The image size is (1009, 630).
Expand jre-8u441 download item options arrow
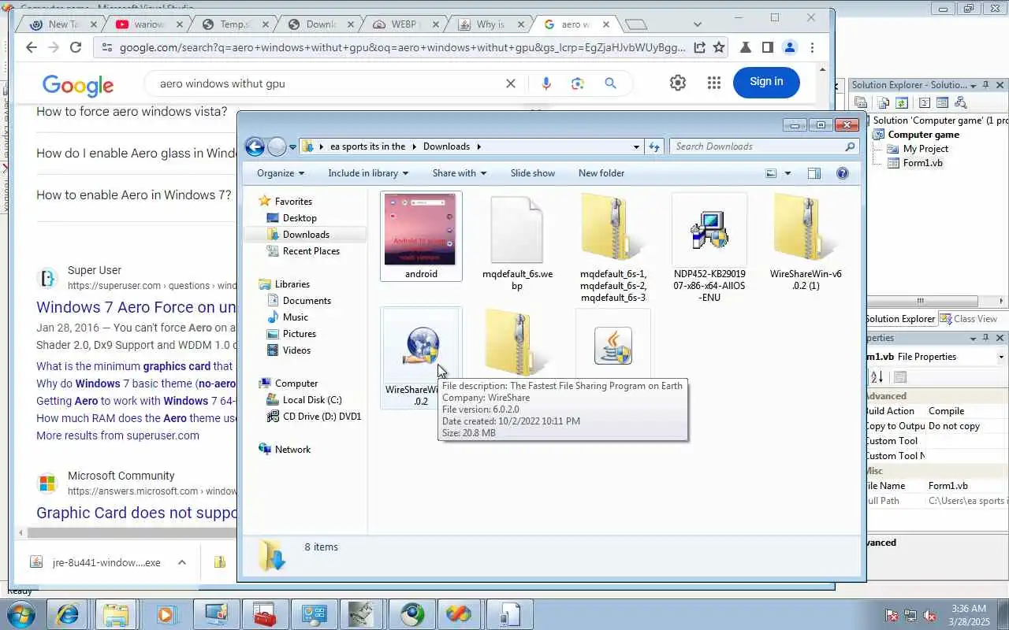[x=182, y=562]
